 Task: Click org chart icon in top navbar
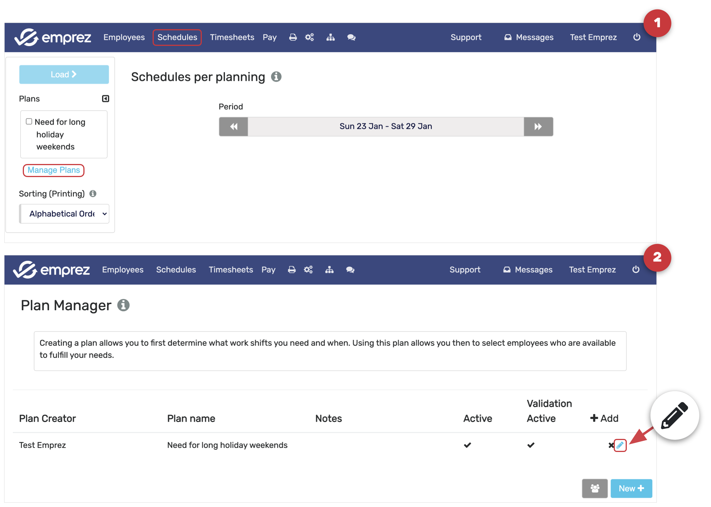pyautogui.click(x=330, y=38)
